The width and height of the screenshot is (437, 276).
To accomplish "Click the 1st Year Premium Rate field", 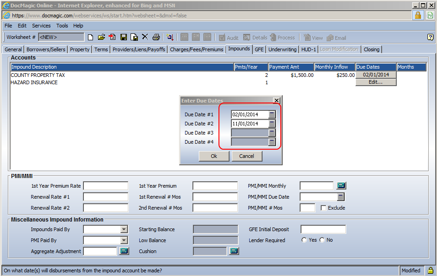I will [x=106, y=186].
